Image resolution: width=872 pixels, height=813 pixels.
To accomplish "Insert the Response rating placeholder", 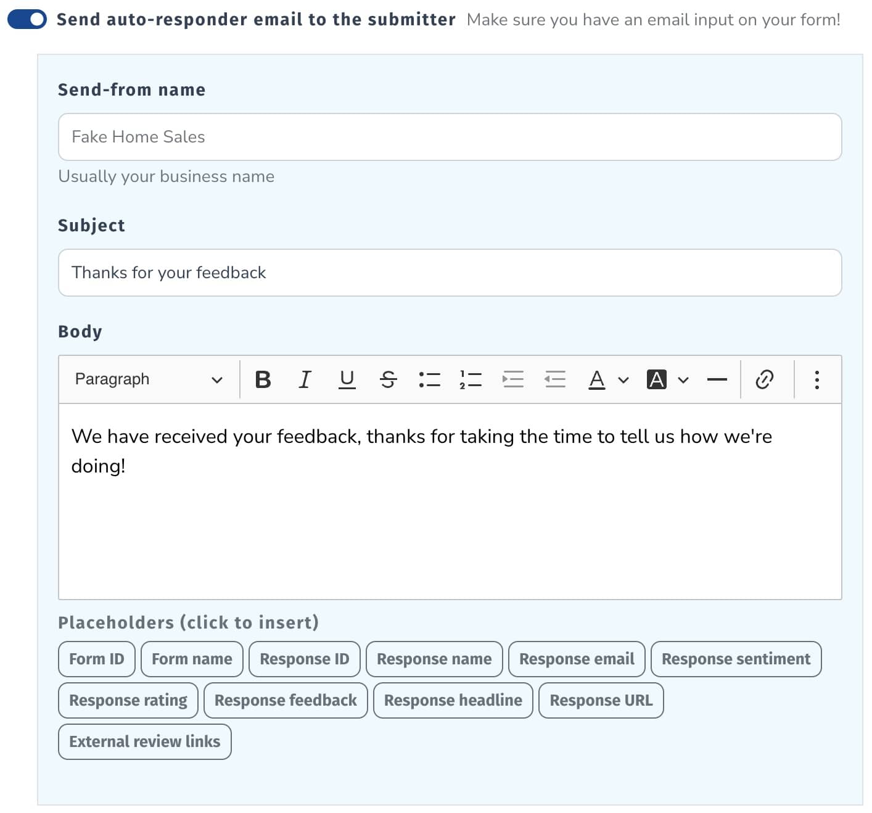I will tap(128, 700).
